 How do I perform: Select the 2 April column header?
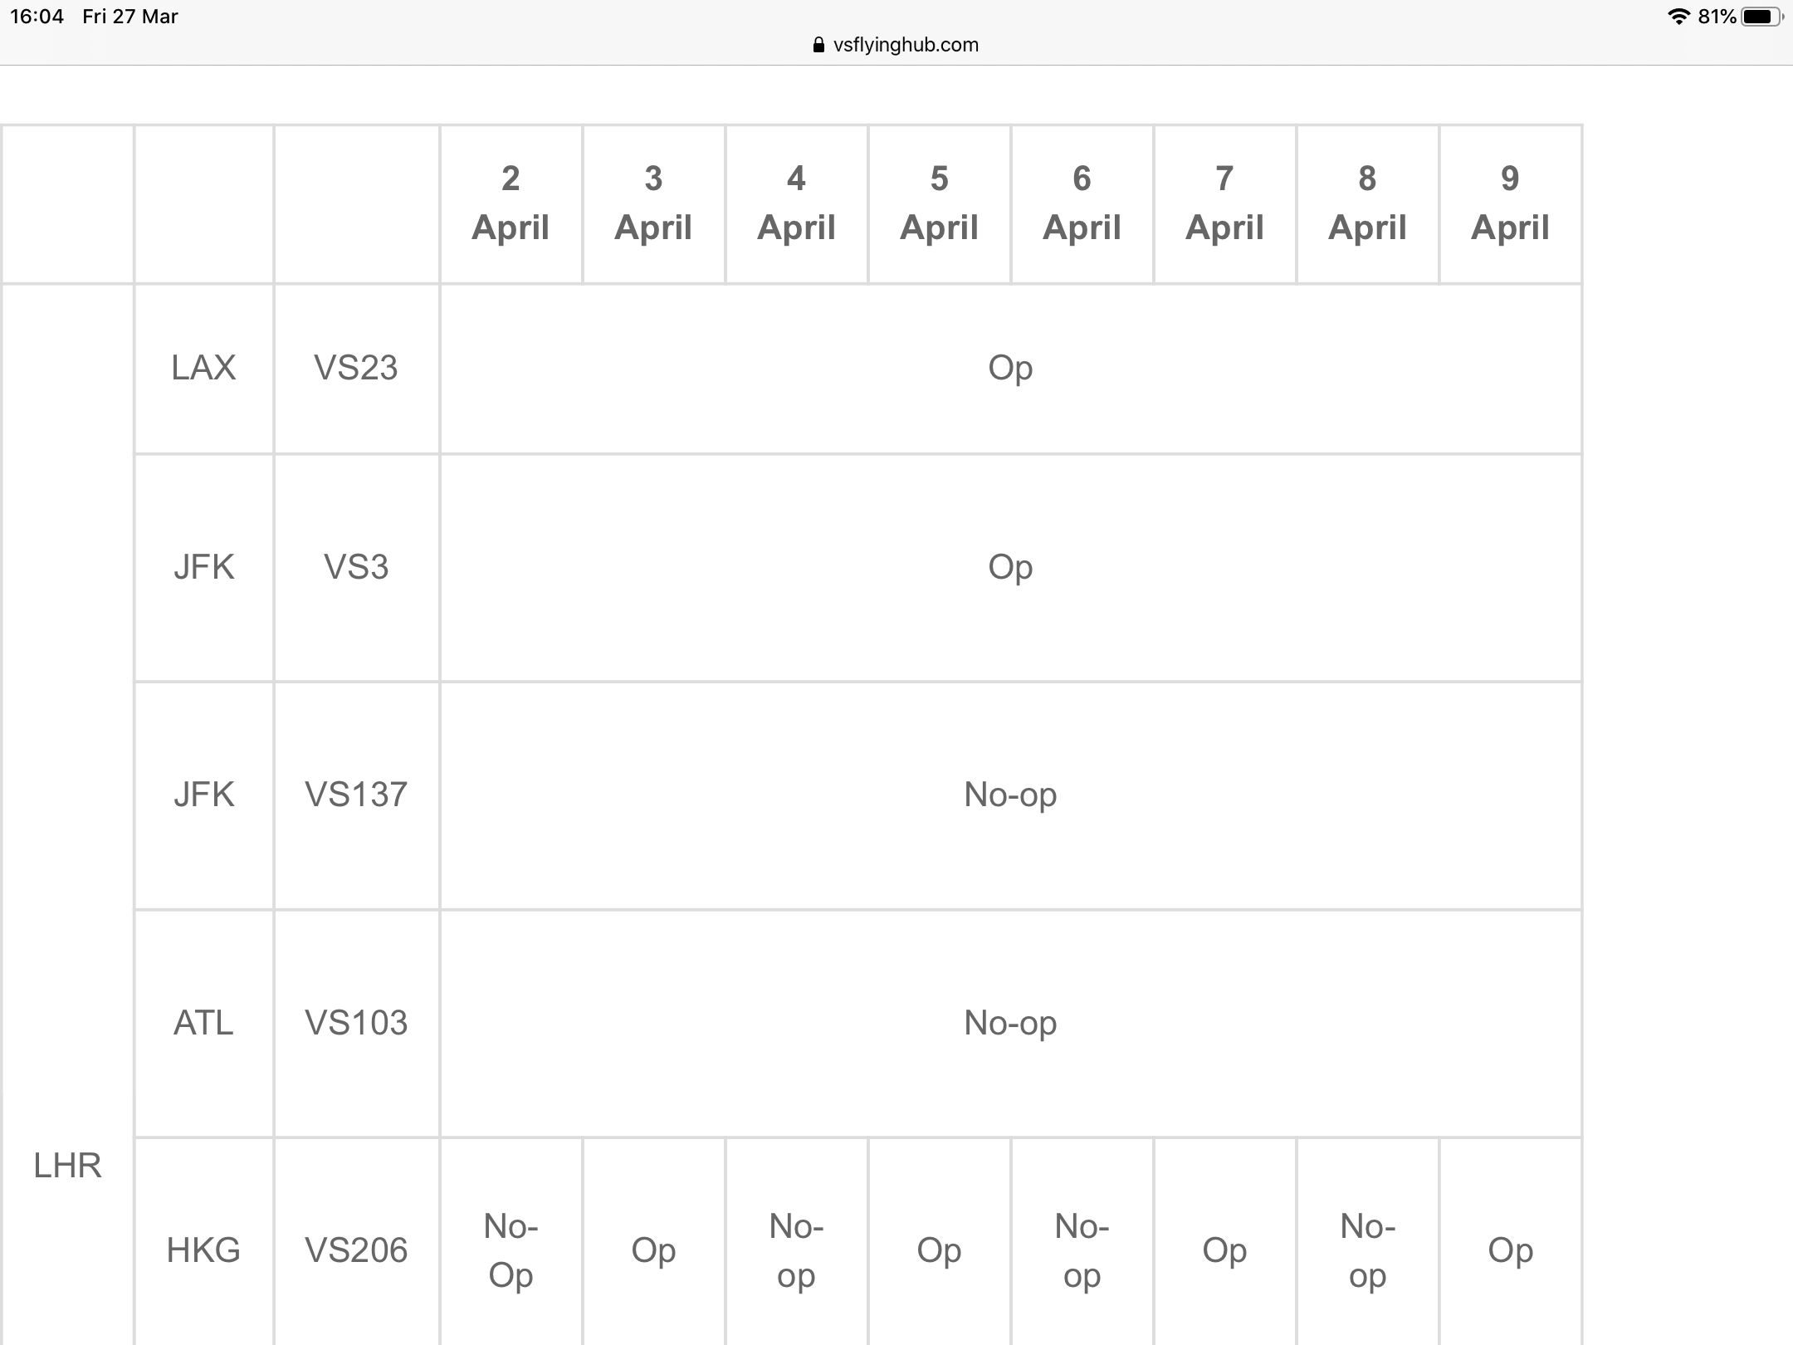511,203
